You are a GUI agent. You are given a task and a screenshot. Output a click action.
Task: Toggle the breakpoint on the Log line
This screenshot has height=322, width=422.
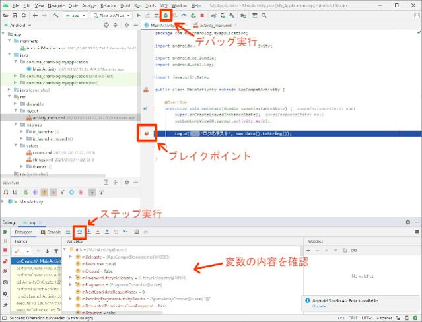pyautogui.click(x=146, y=133)
